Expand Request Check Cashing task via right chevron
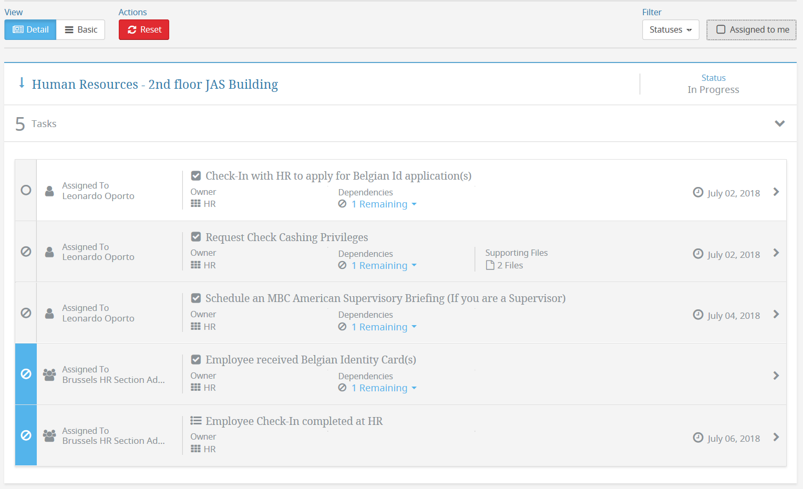The height and width of the screenshot is (489, 803). 776,253
